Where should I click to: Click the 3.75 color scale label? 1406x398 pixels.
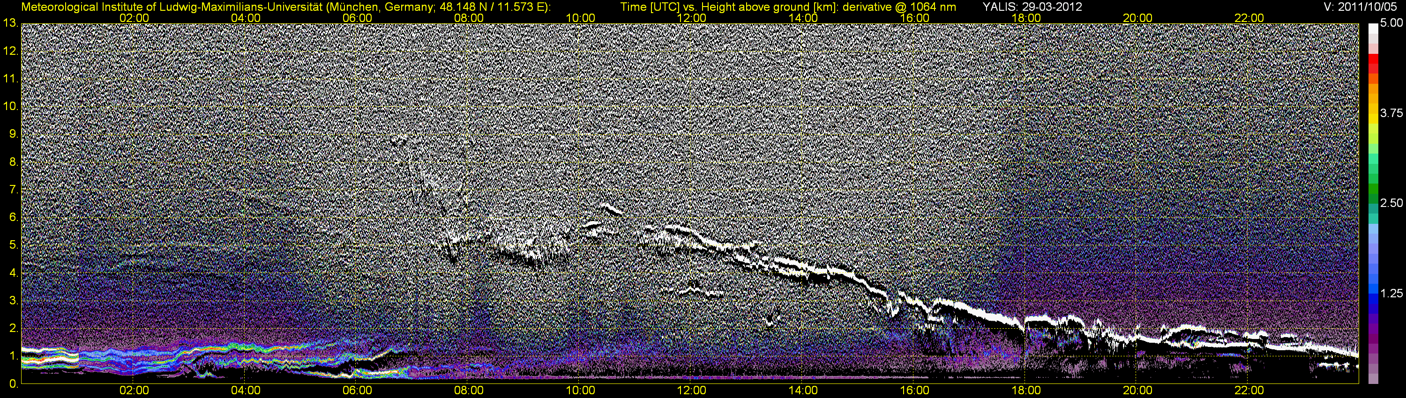(x=1391, y=113)
